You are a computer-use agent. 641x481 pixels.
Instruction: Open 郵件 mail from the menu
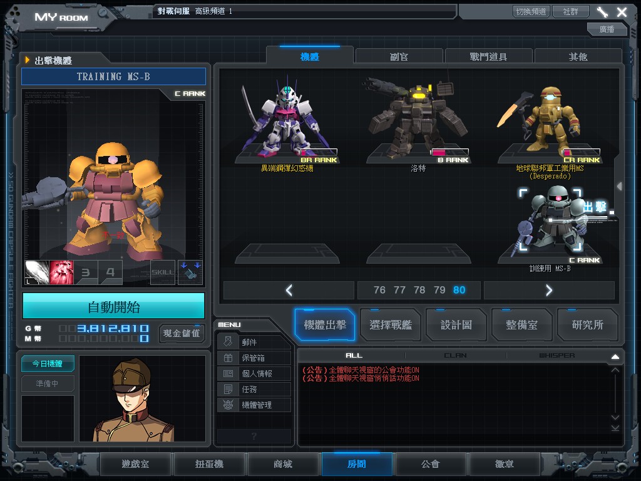click(254, 342)
